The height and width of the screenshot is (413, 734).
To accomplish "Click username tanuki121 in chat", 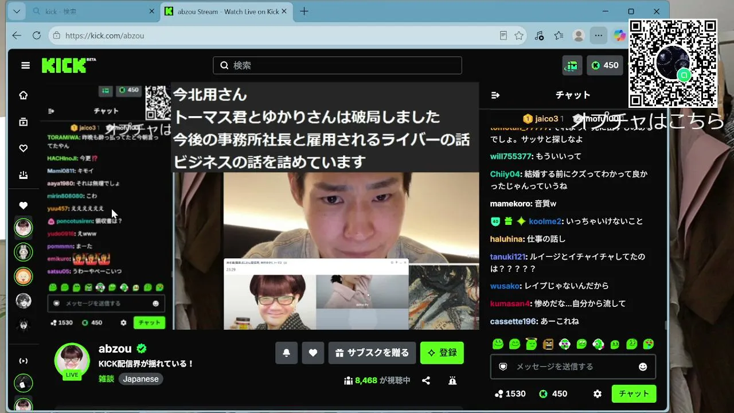I will 508,257.
